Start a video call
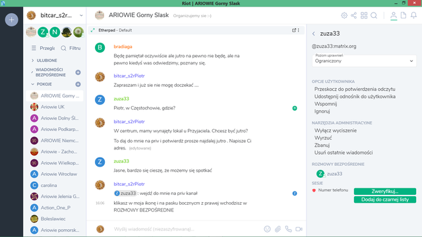Viewport: 422px width, 237px height. pos(299,229)
